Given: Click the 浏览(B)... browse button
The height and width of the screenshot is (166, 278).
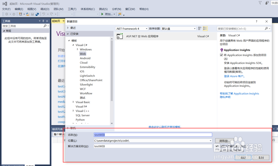Looking at the screenshot, I should click(x=224, y=141).
